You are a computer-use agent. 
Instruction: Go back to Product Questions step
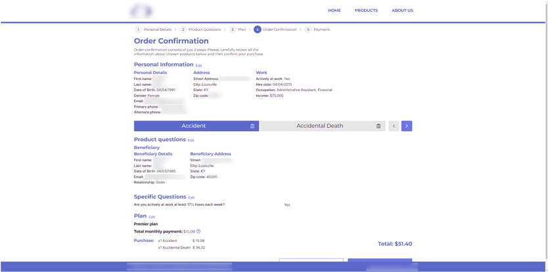click(x=204, y=29)
